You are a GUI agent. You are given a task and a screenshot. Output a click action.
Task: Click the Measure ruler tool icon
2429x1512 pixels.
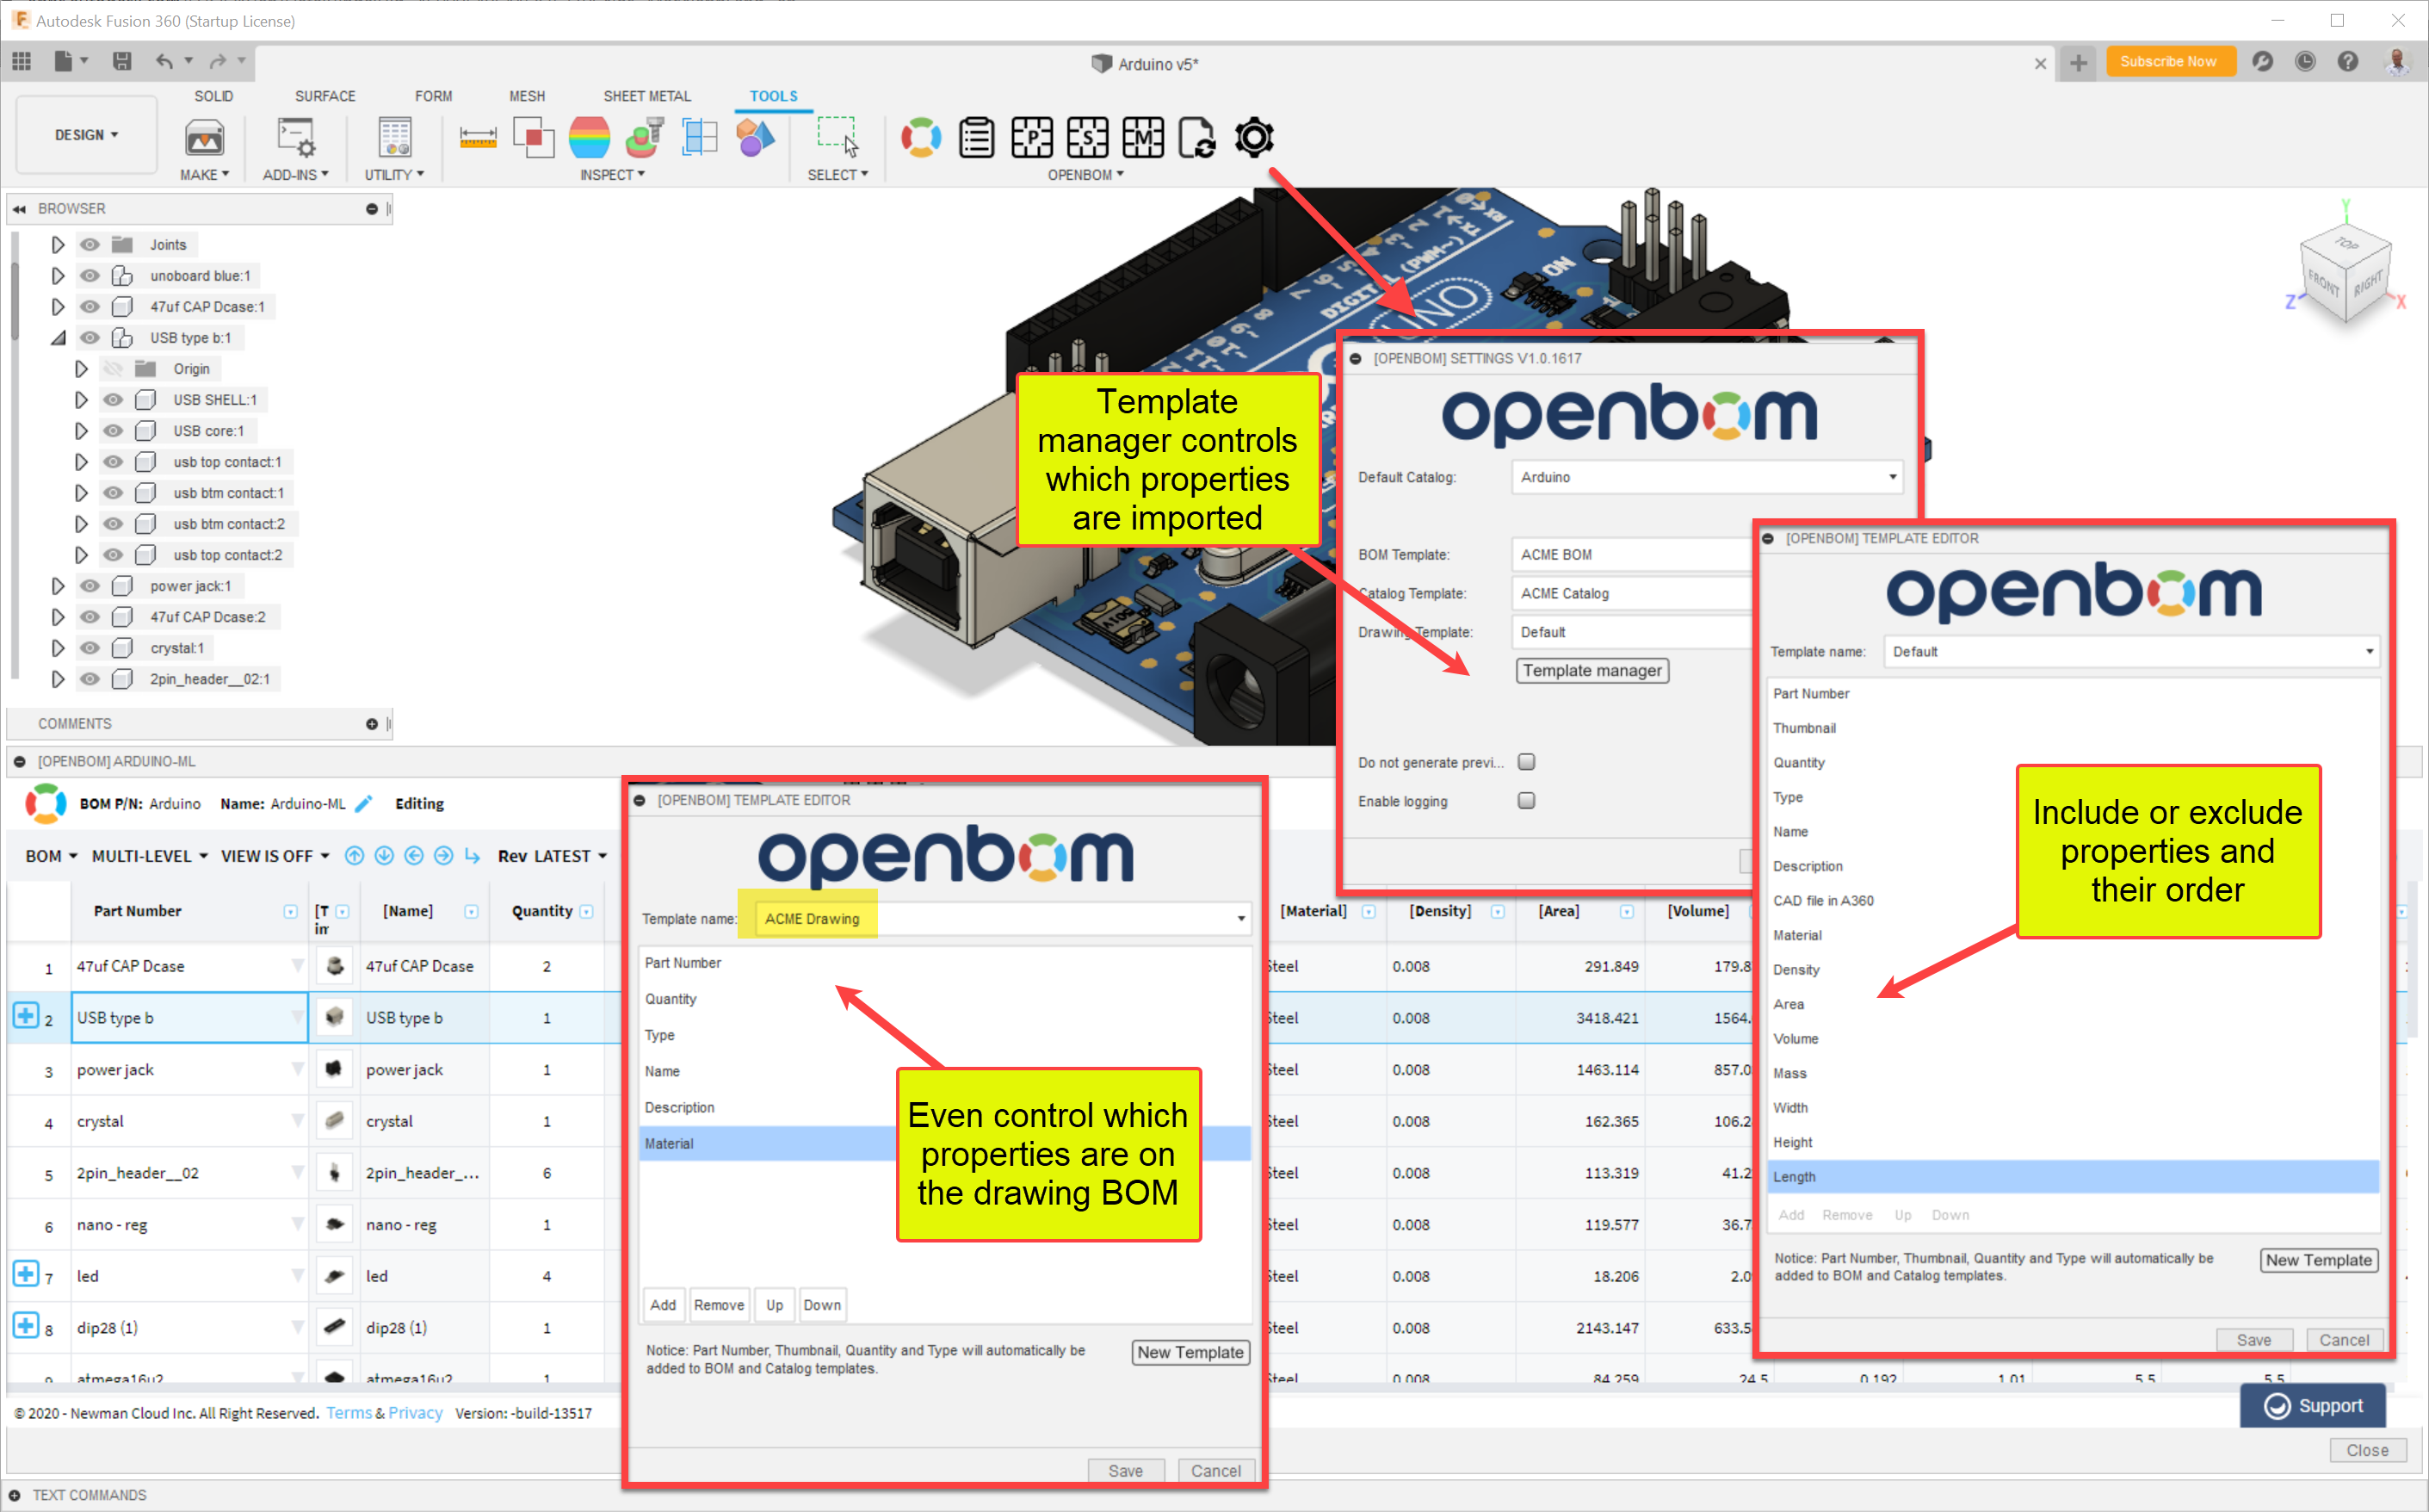(x=478, y=137)
